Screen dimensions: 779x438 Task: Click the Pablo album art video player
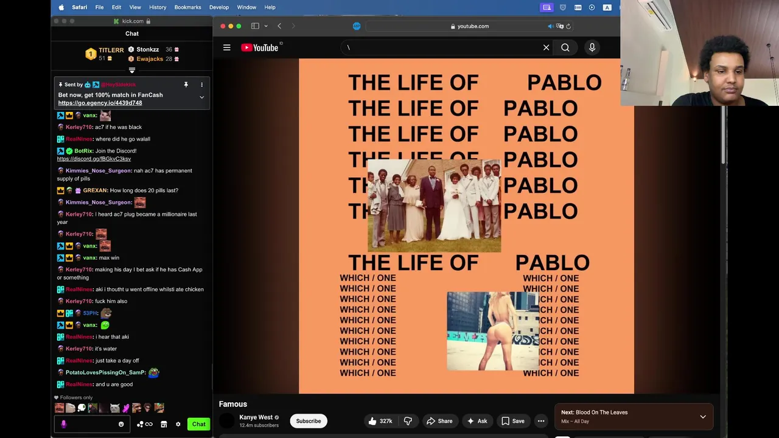(466, 226)
